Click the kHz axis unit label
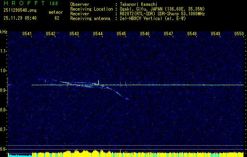 4,32
